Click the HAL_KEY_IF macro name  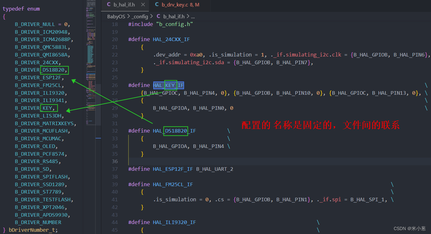click(168, 85)
